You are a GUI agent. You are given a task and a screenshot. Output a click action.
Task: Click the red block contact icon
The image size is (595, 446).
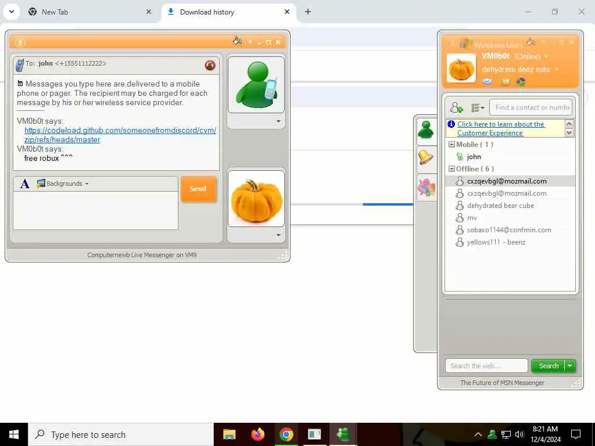(210, 65)
